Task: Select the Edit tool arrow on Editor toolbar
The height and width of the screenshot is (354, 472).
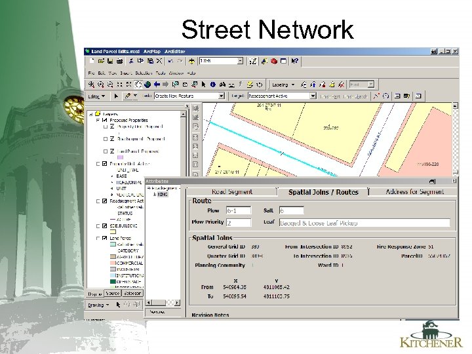Action: point(116,96)
